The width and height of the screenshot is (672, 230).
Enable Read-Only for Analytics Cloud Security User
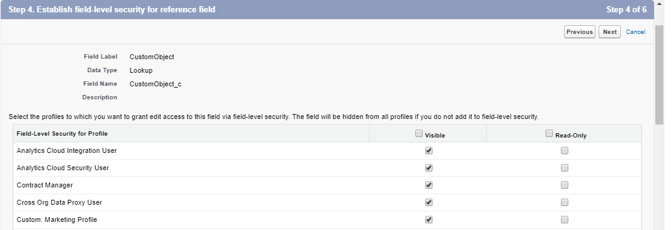tap(565, 168)
